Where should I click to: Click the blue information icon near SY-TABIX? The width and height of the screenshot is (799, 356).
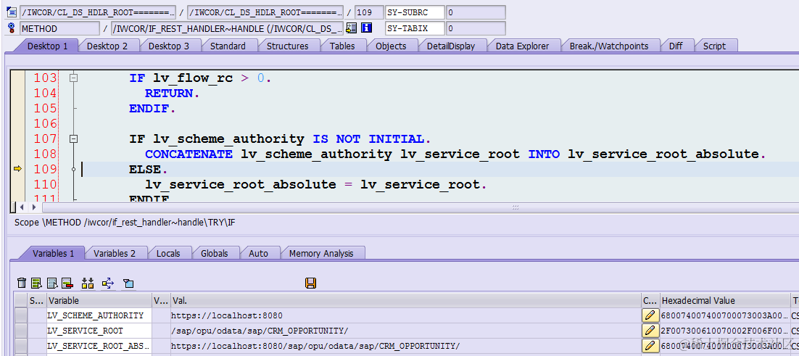coord(366,28)
